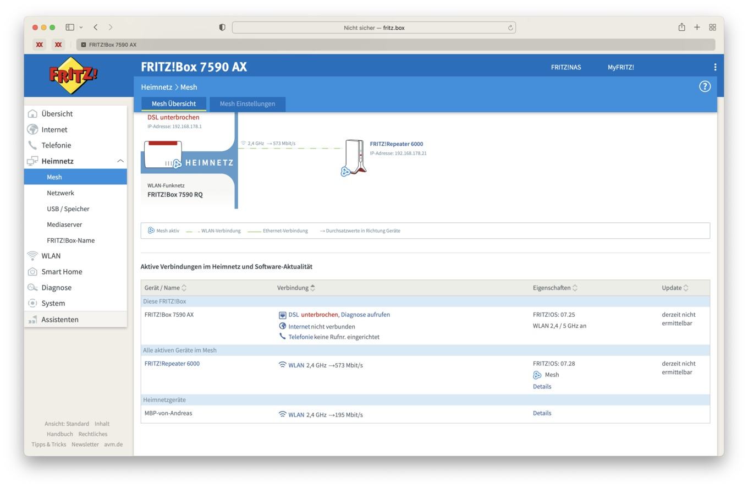Open the three-dot menu in the header
Viewport: 748px width, 488px height.
click(x=715, y=67)
